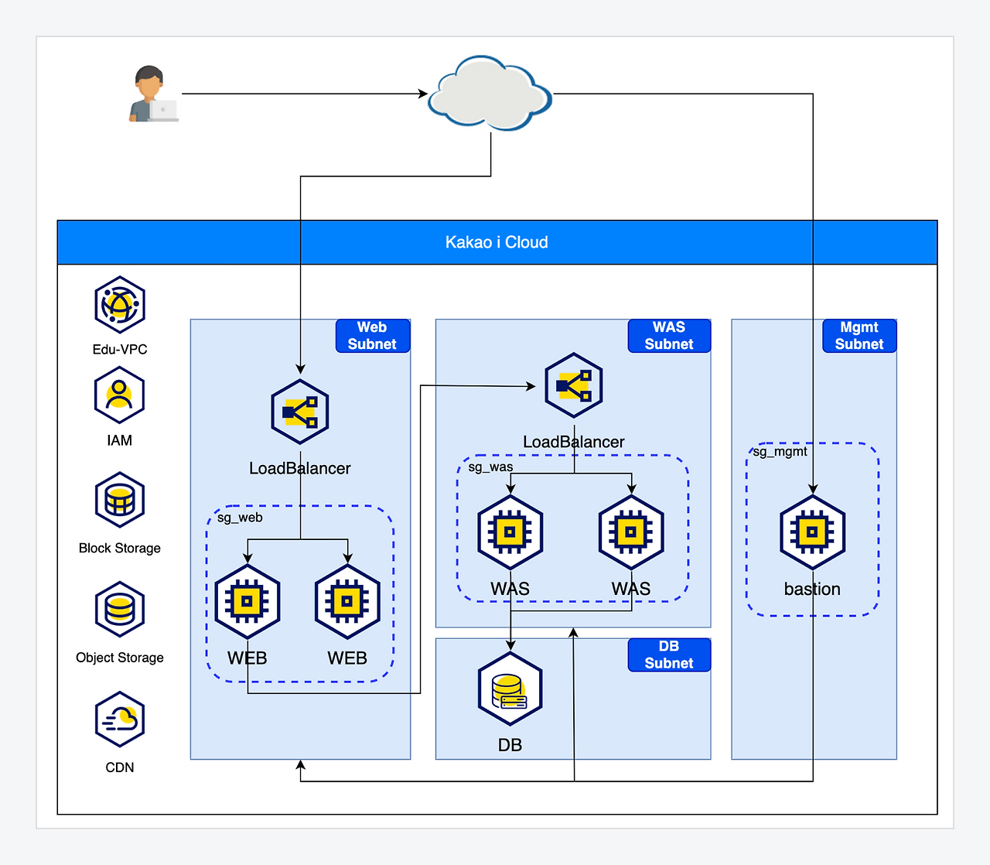Click the internet cloud icon

[x=490, y=93]
